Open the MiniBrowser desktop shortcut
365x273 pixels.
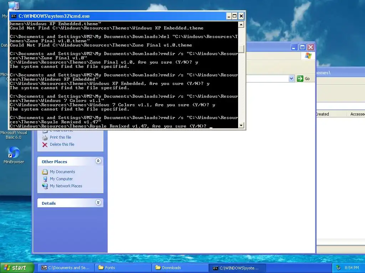pyautogui.click(x=14, y=155)
